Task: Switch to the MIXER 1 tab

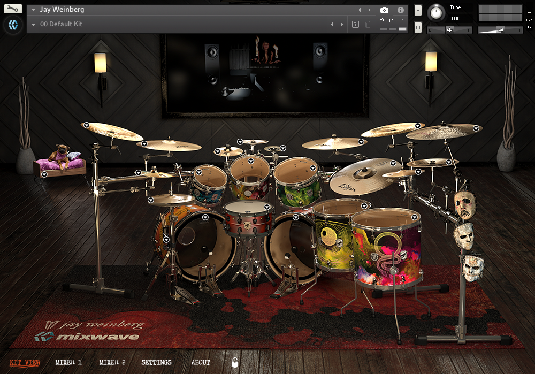Action: point(68,362)
